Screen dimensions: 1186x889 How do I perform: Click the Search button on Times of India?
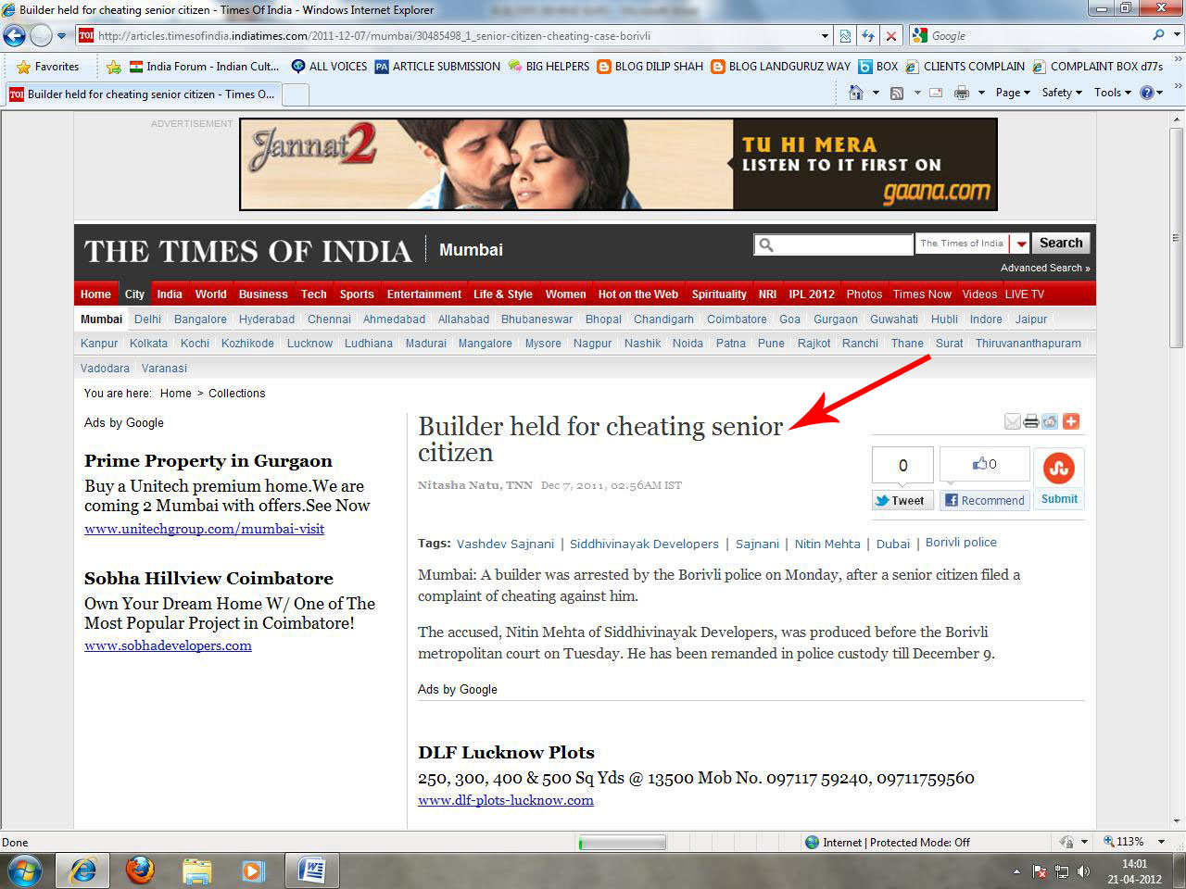[1061, 244]
